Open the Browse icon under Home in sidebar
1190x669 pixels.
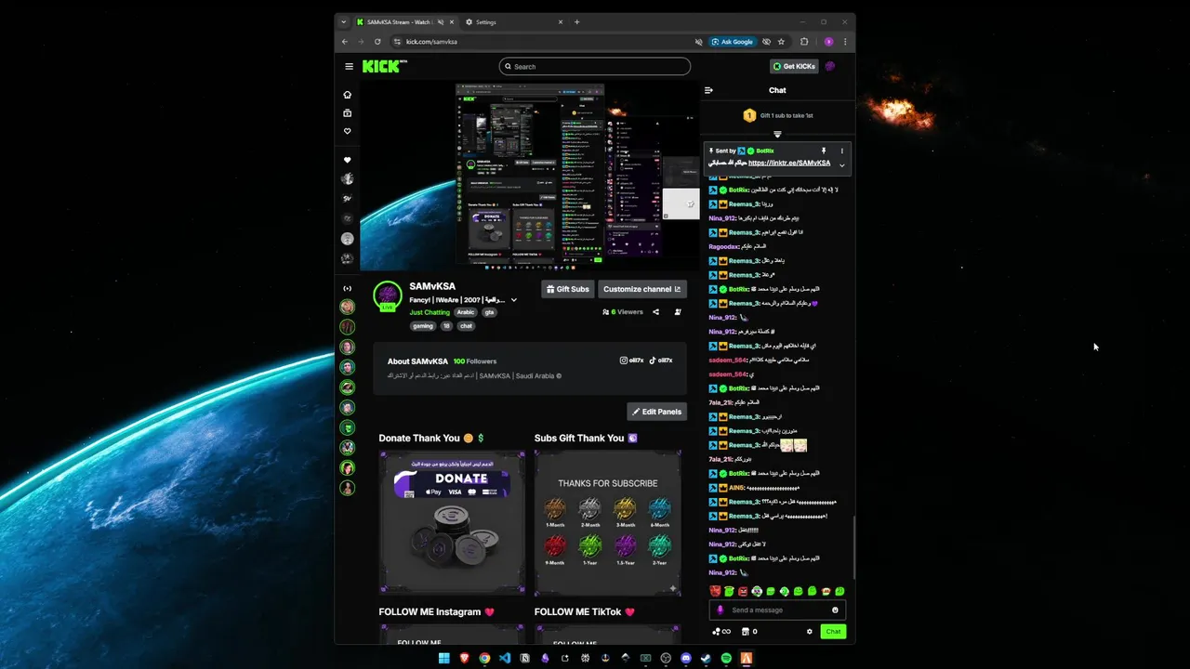[x=348, y=113]
